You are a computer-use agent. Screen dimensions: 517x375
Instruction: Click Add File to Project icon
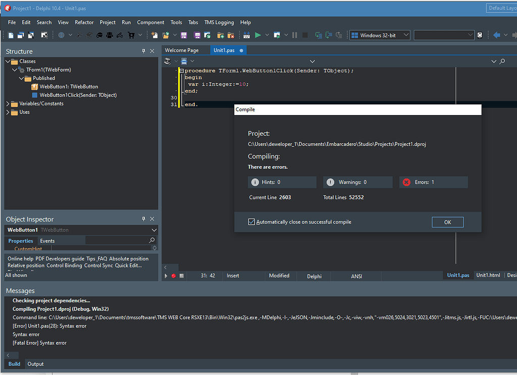(x=221, y=35)
